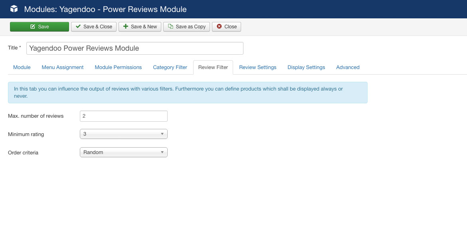Click the Max. number of reviews field
Viewport: 467px width, 237px height.
coord(124,116)
